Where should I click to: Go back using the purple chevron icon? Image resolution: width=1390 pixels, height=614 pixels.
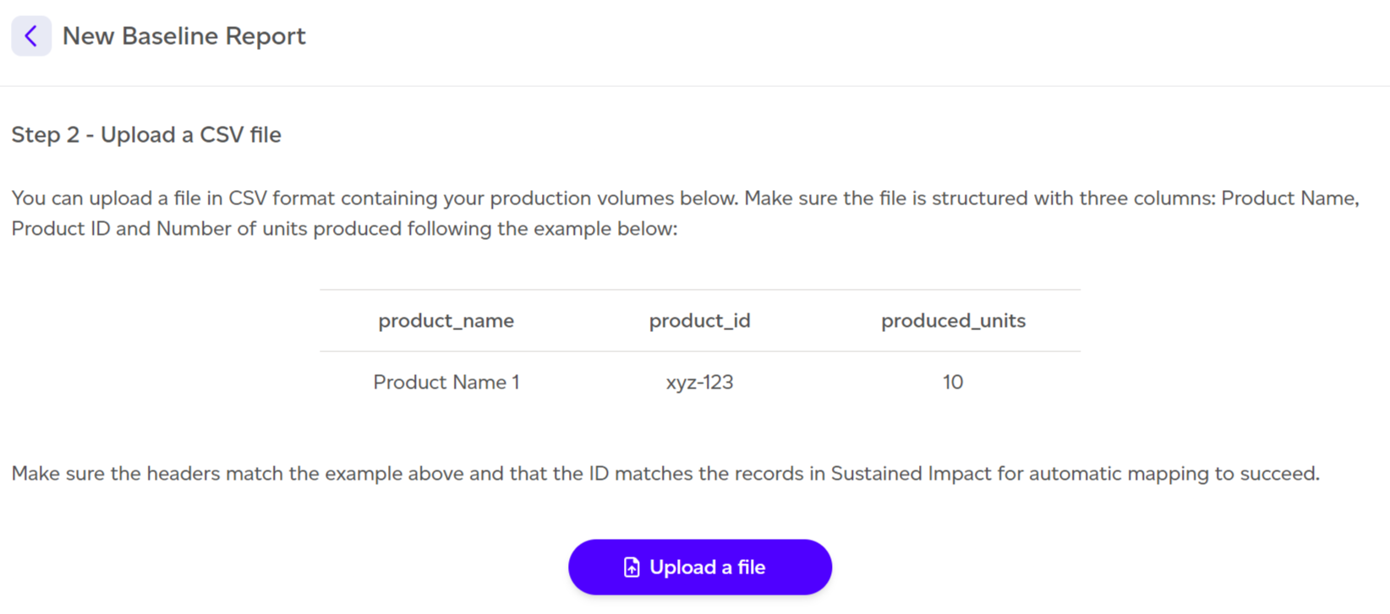click(x=31, y=36)
